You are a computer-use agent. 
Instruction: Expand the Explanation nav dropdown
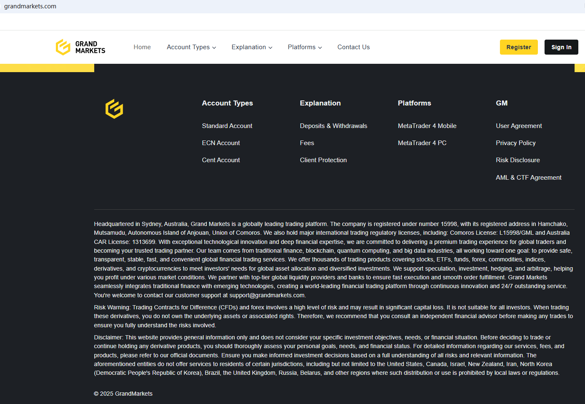pyautogui.click(x=252, y=47)
